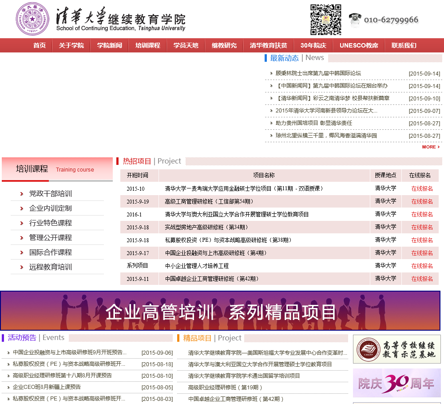Open 高级职业经理研修班（第19期）link
Image resolution: width=444 pixels, height=404 pixels.
(225, 388)
